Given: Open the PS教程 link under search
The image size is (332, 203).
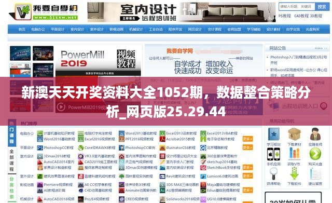Looking at the screenshot, I should pyautogui.click(x=285, y=16).
